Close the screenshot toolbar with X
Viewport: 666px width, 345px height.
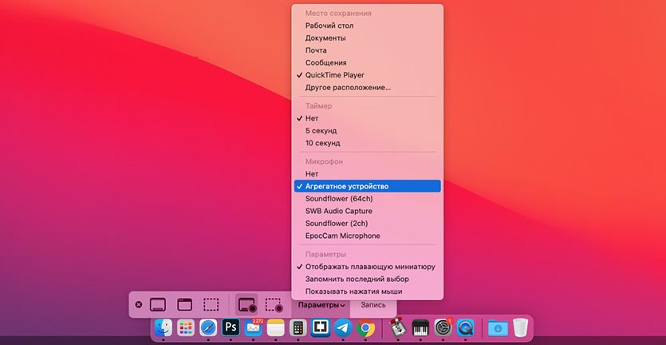tap(139, 304)
